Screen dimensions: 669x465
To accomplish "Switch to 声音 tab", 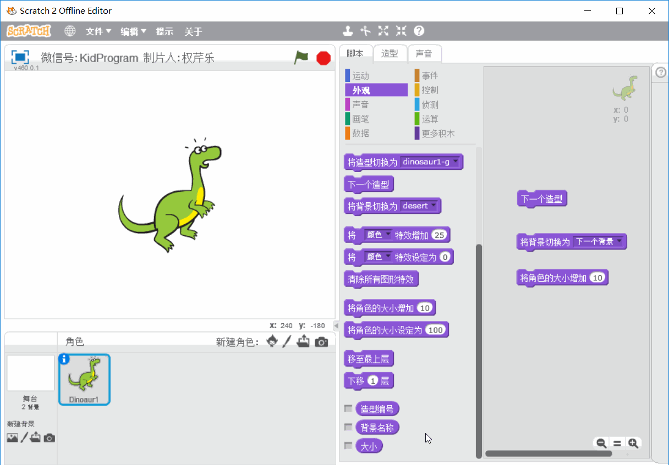I will tap(424, 53).
